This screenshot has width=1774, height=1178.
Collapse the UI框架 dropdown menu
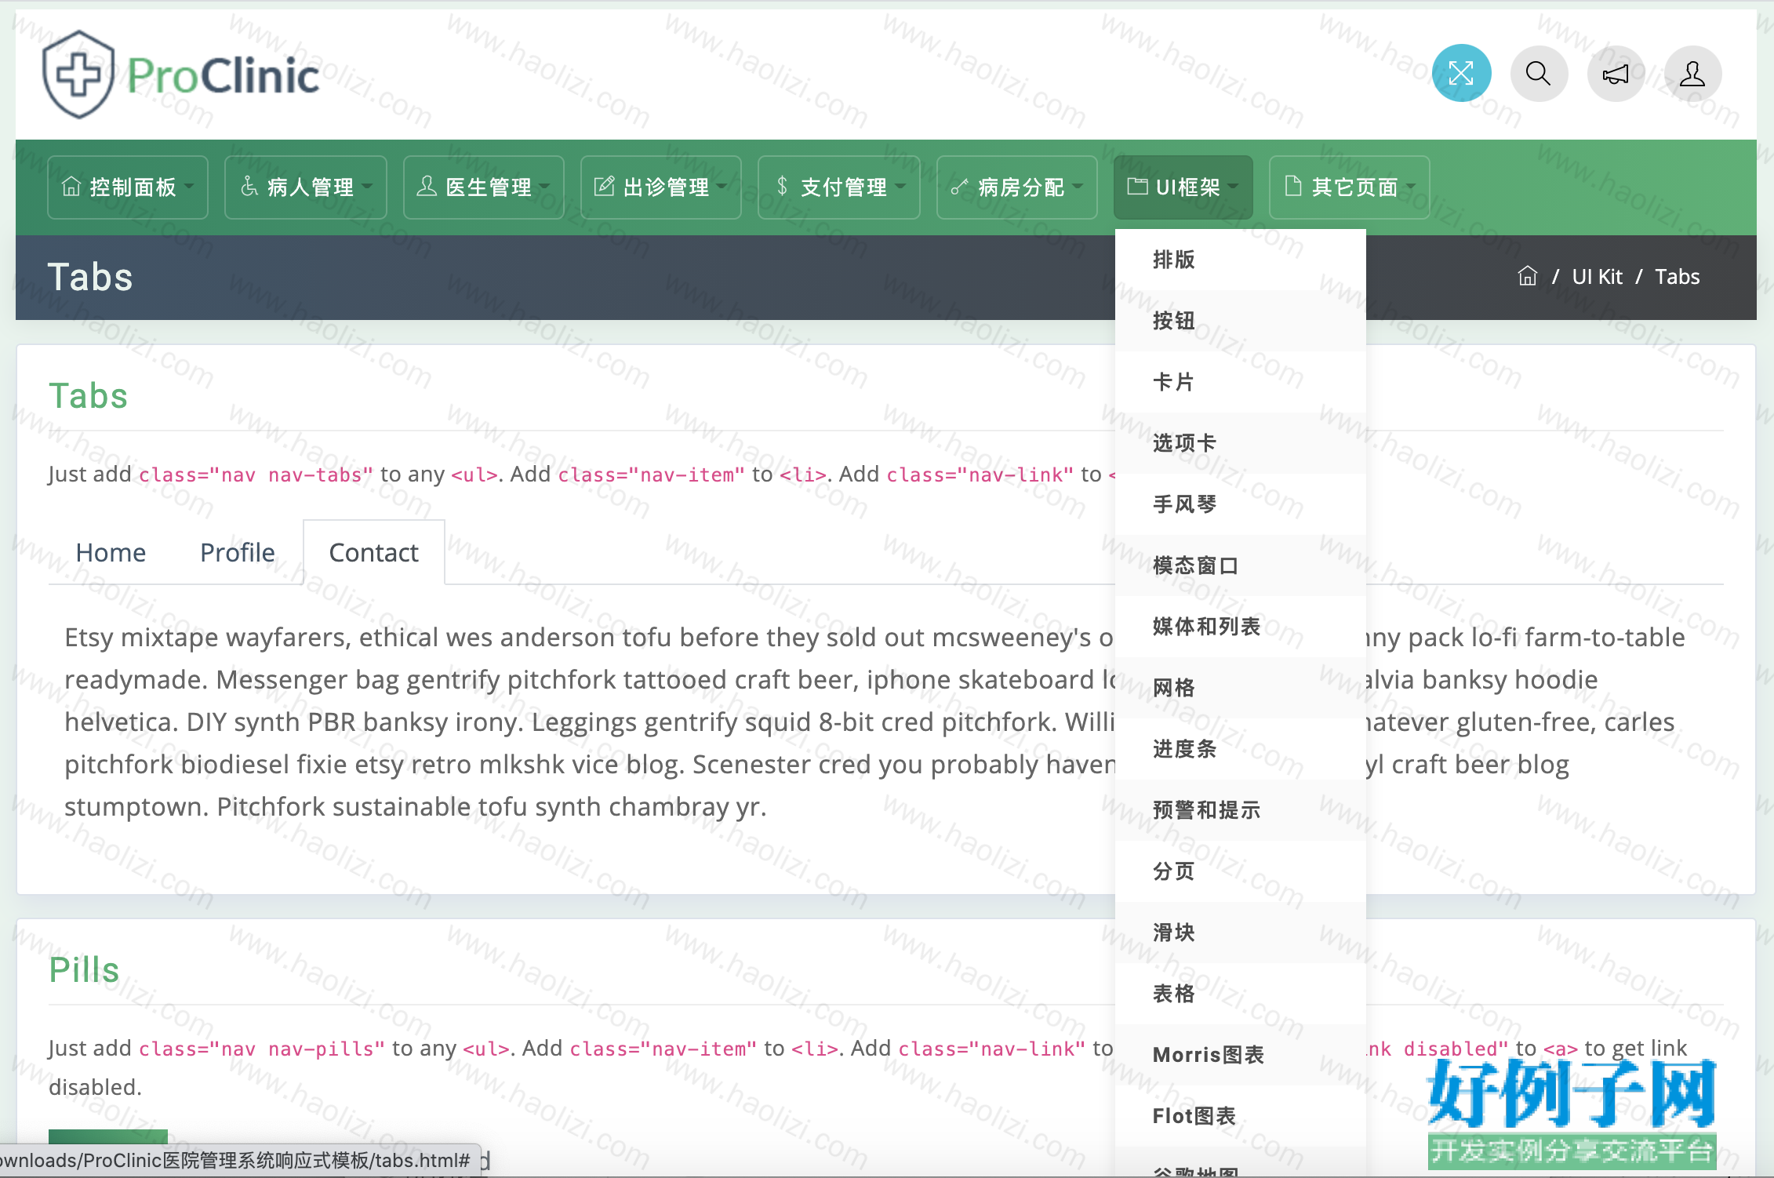click(x=1183, y=187)
